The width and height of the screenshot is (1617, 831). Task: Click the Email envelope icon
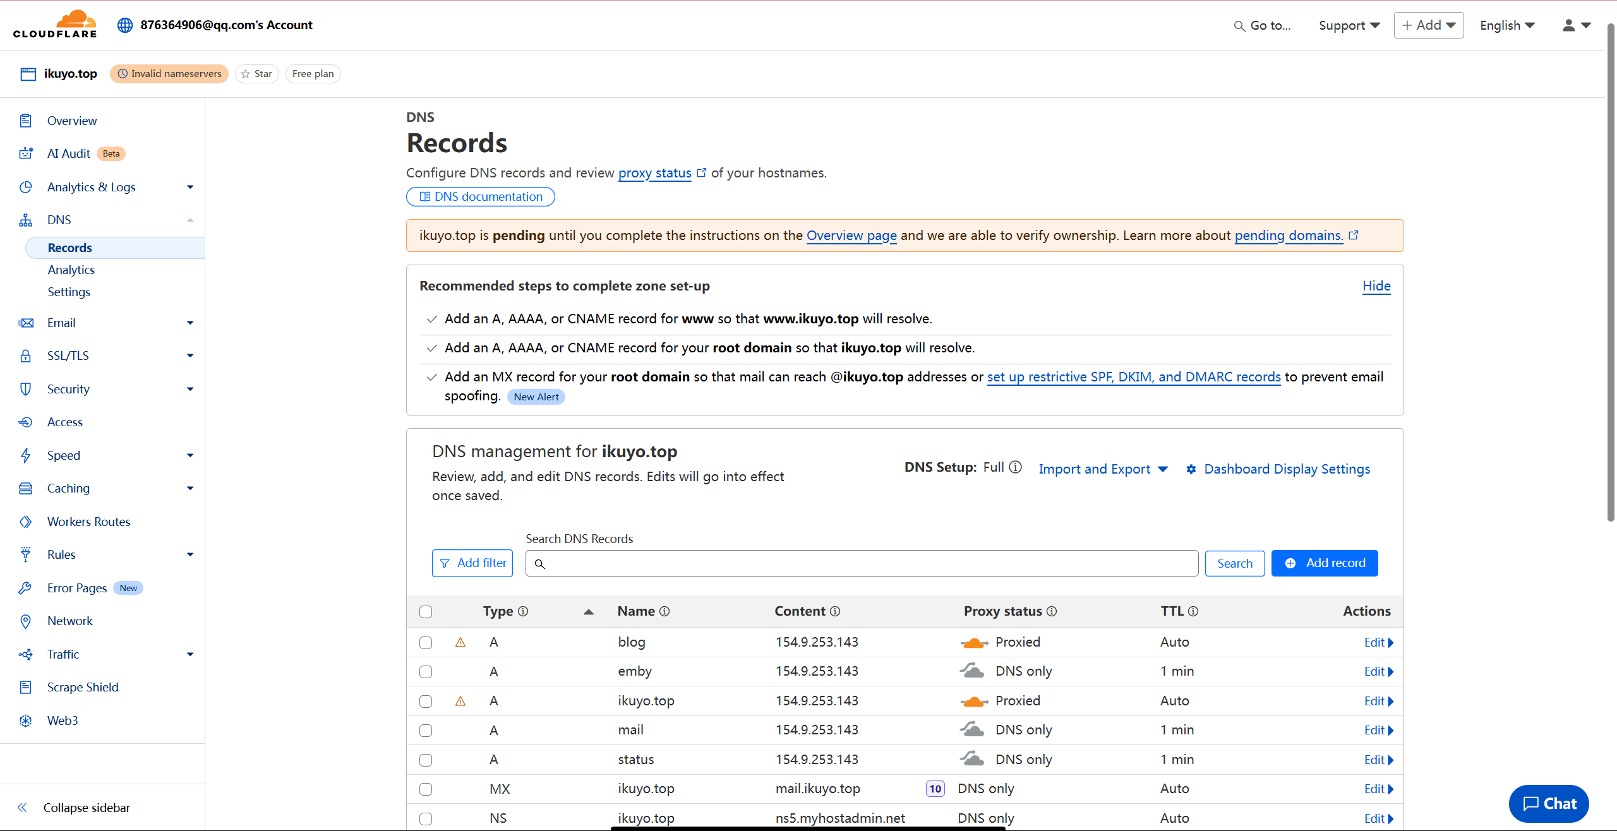26,323
